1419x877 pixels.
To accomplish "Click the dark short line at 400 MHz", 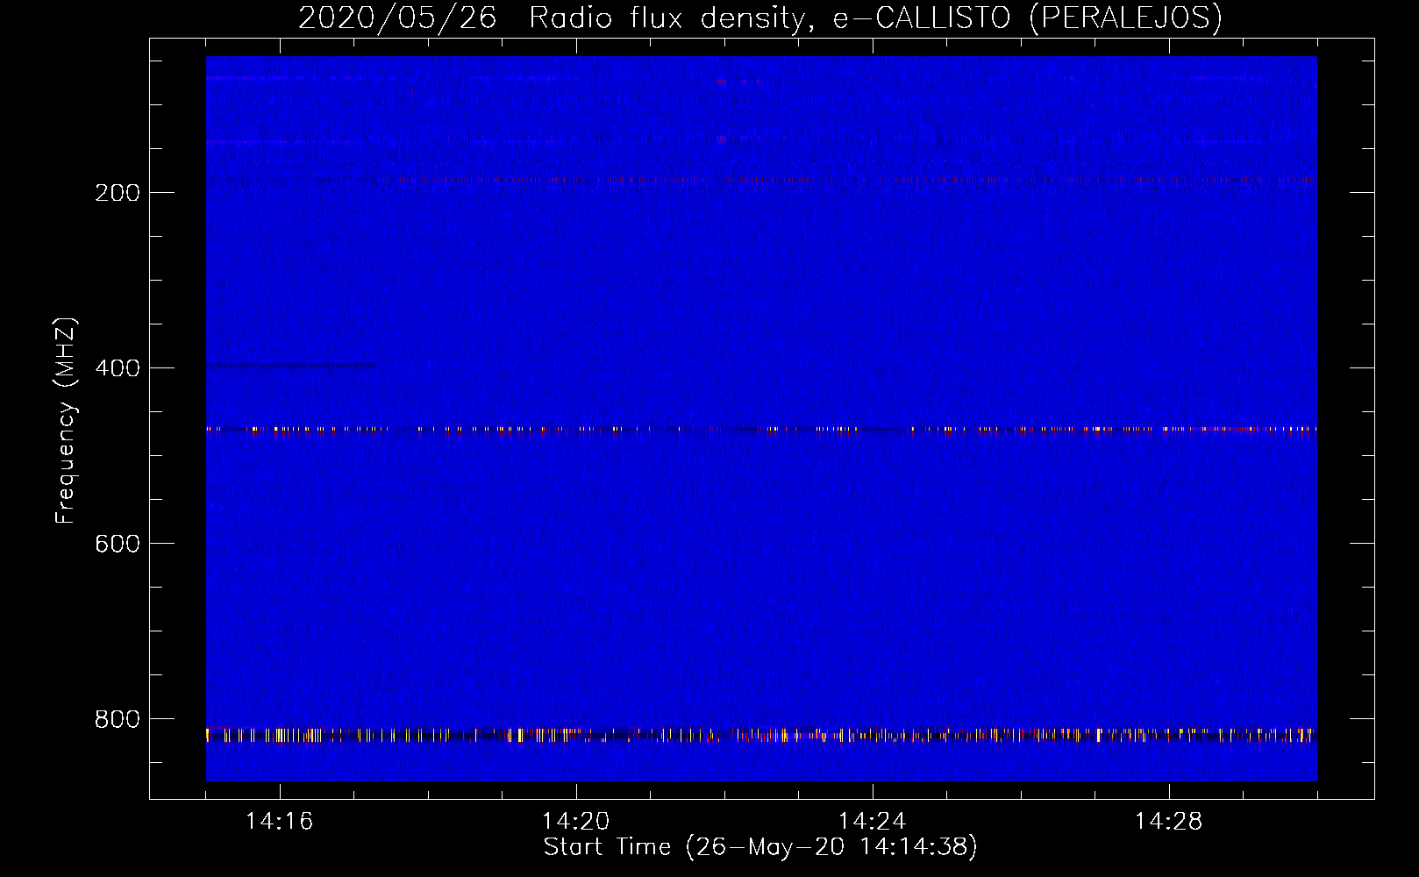I will [x=292, y=365].
